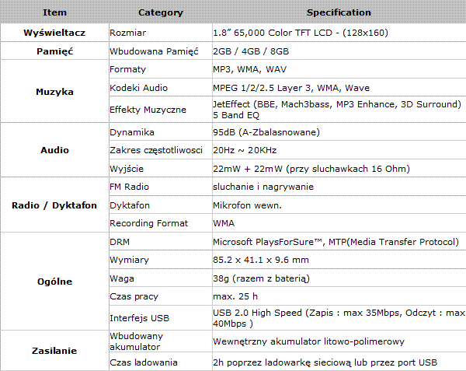
Task: Select the Wyświeltacz row label
Action: [54, 33]
